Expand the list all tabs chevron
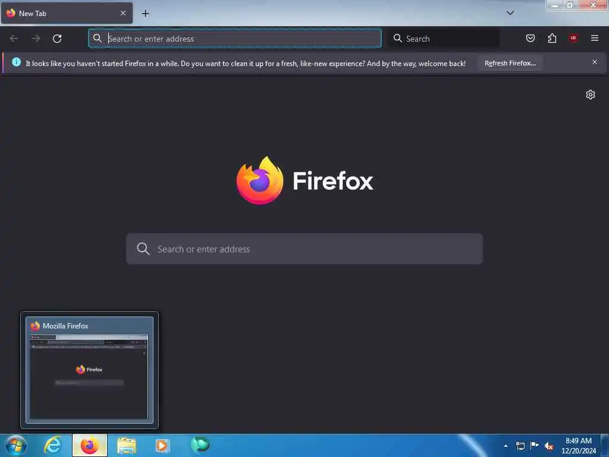The height and width of the screenshot is (457, 609). (x=510, y=13)
